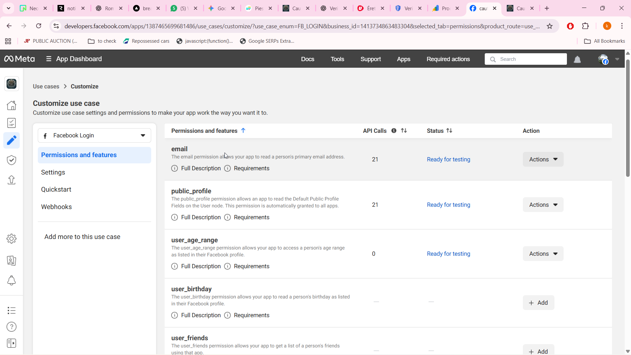Click Ready for testing for user_age_range

click(448, 254)
